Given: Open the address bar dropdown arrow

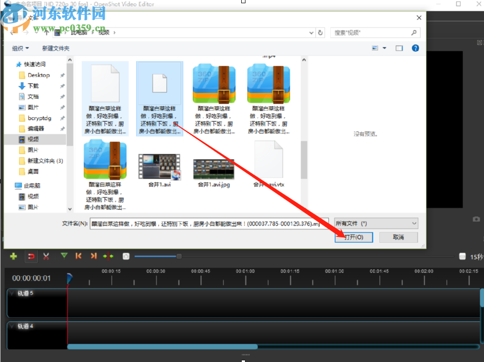Looking at the screenshot, I should [x=311, y=32].
